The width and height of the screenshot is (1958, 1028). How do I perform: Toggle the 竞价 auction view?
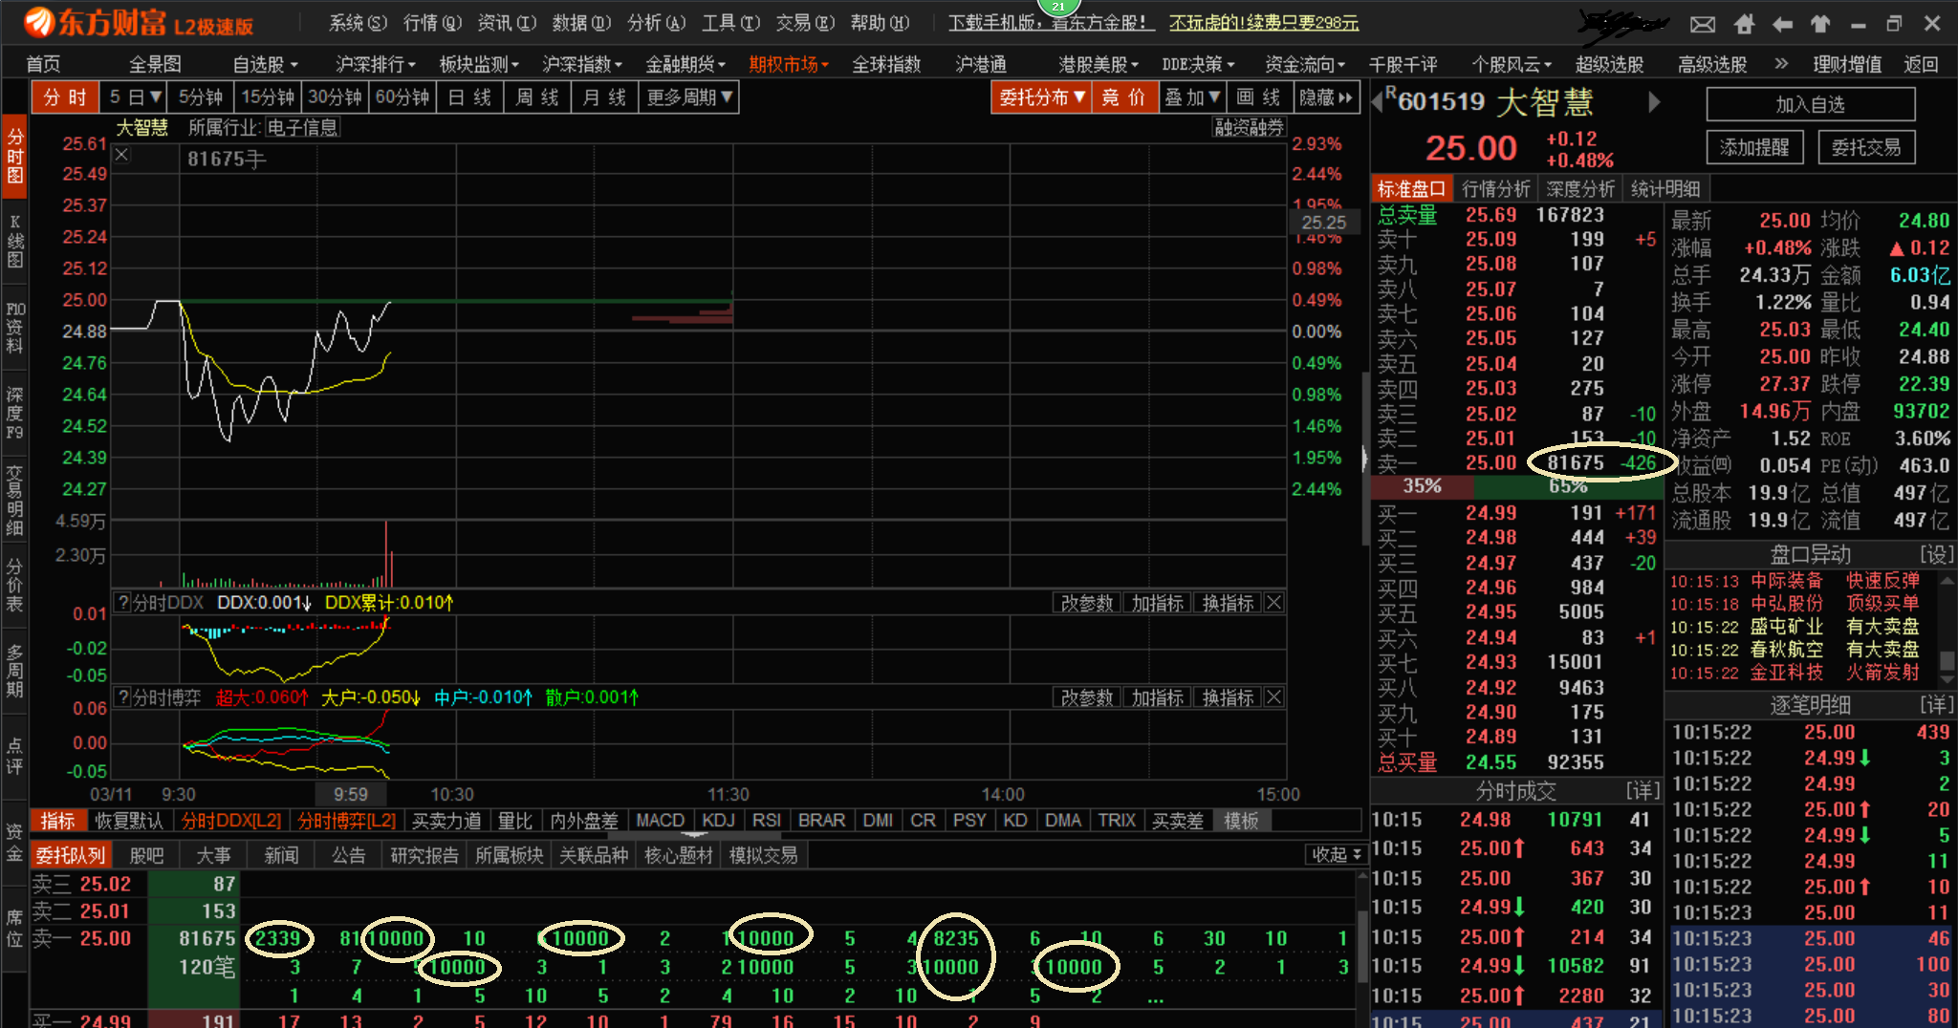coord(1124,97)
